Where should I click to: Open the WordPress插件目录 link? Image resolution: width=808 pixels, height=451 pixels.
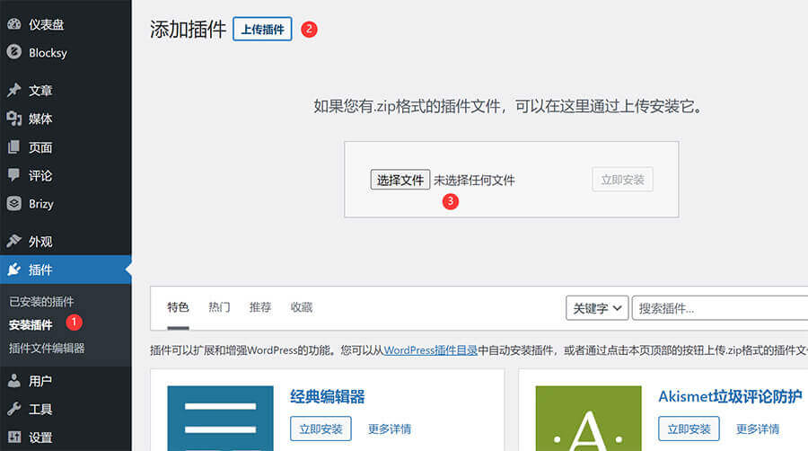430,350
